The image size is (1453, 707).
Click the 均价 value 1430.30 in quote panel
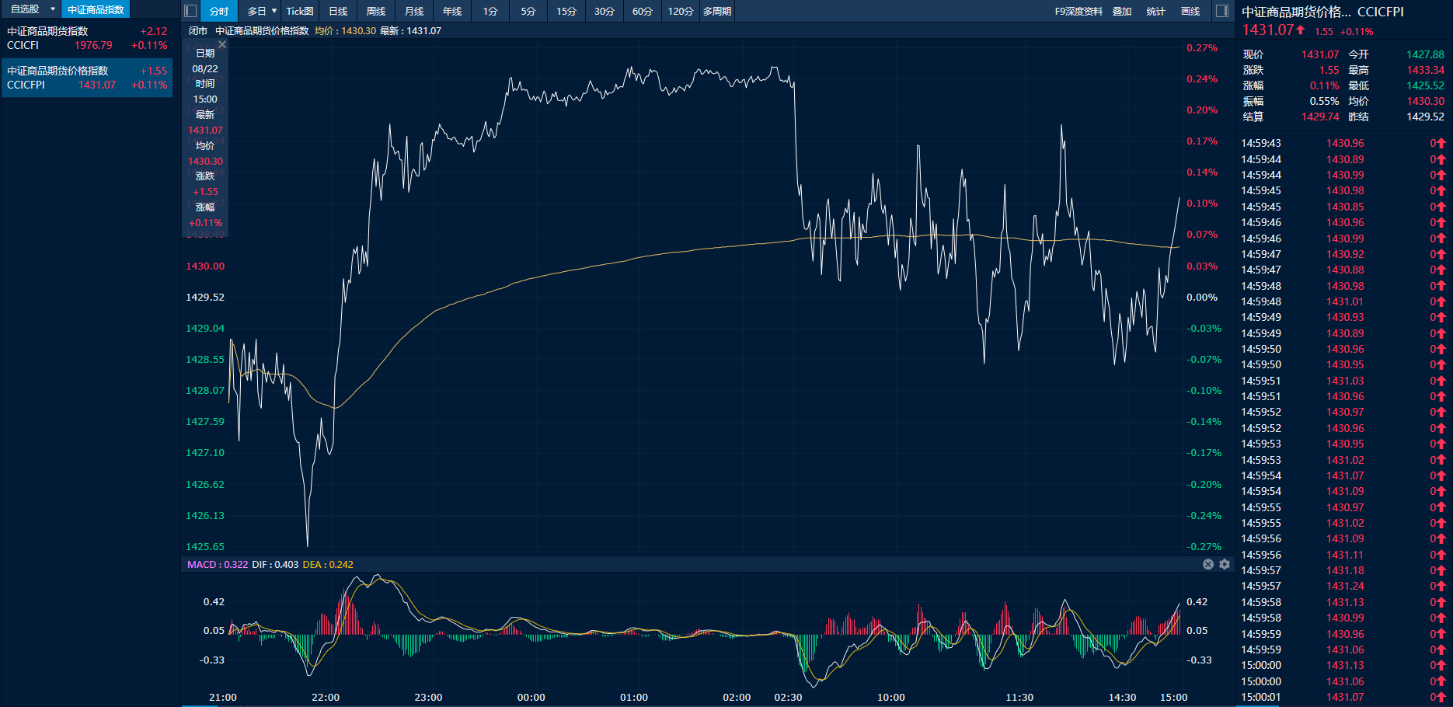[1425, 101]
